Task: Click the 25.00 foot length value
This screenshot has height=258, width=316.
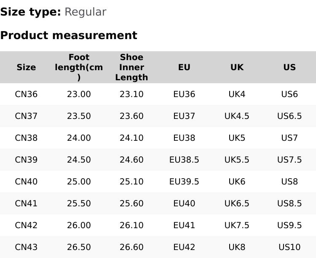Action: pyautogui.click(x=79, y=182)
